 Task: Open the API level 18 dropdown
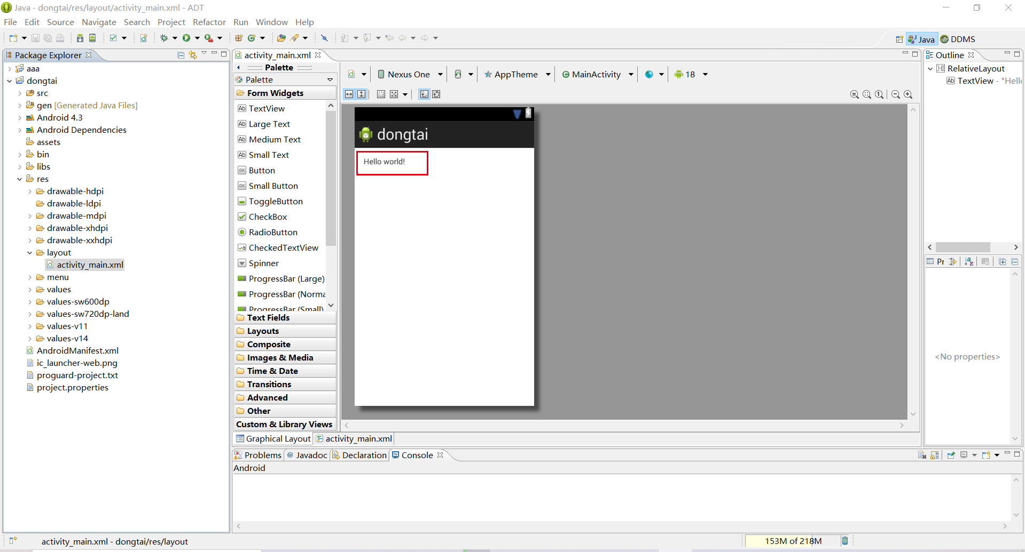tap(691, 74)
